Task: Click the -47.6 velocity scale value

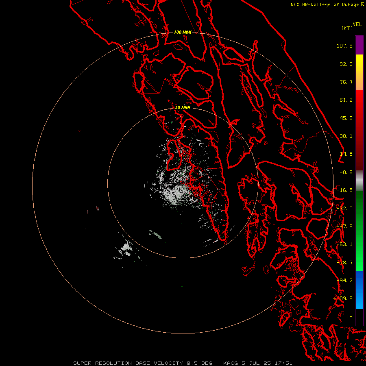Action: tap(344, 227)
